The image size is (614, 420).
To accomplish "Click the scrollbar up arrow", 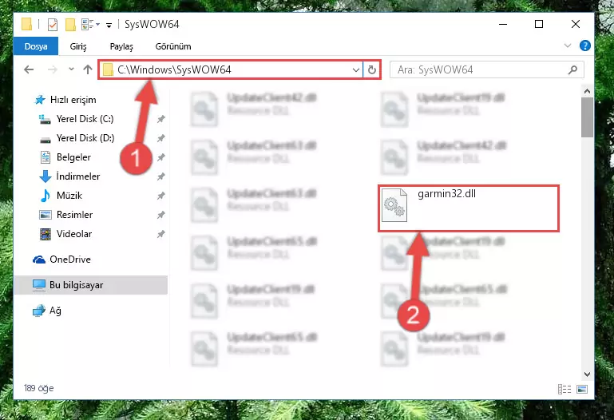I will point(587,91).
